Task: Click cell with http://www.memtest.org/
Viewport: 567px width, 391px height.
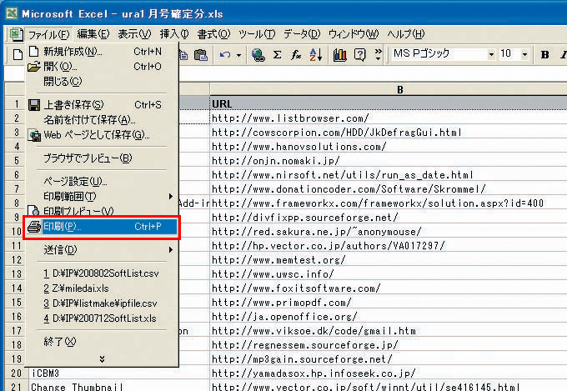Action: click(x=389, y=260)
